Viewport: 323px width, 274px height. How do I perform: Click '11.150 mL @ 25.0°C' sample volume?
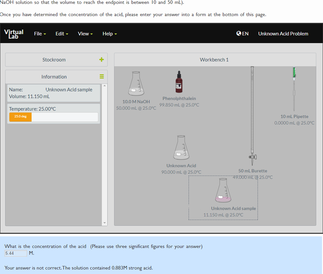[x=223, y=215]
